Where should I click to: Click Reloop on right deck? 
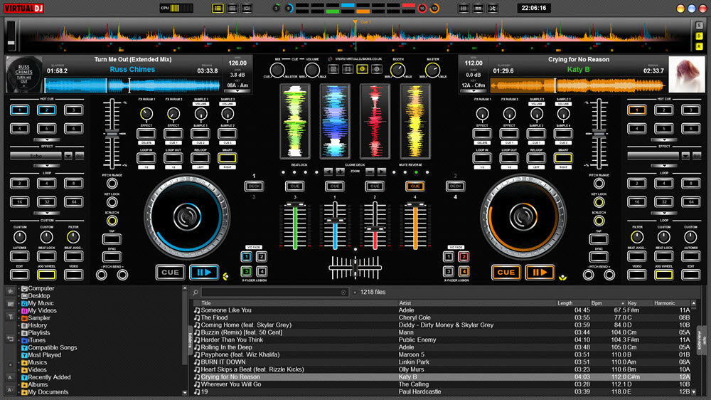(x=536, y=158)
